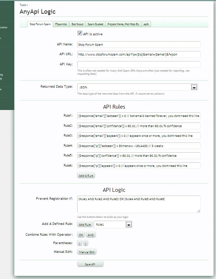The image size is (216, 279).
Task: Click the Add Rule button
Action: click(x=85, y=225)
